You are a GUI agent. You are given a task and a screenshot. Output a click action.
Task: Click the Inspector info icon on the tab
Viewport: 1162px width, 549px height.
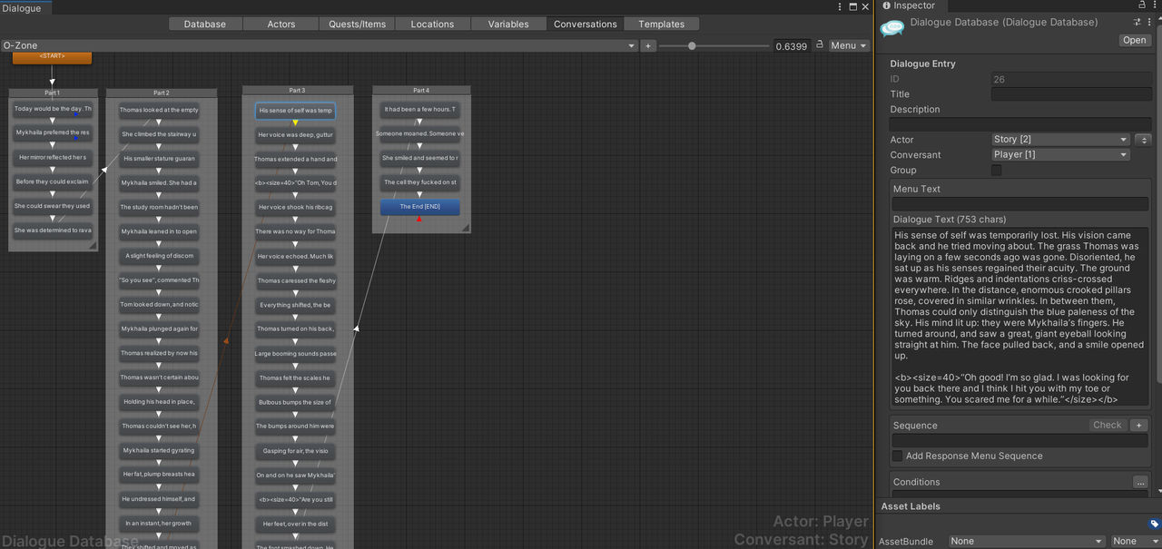tap(886, 5)
